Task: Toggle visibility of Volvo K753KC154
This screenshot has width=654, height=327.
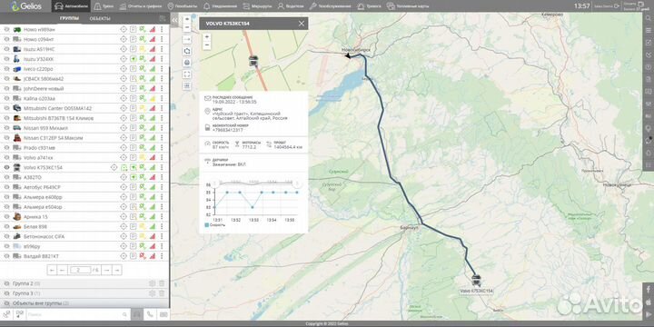Action: click(6, 167)
